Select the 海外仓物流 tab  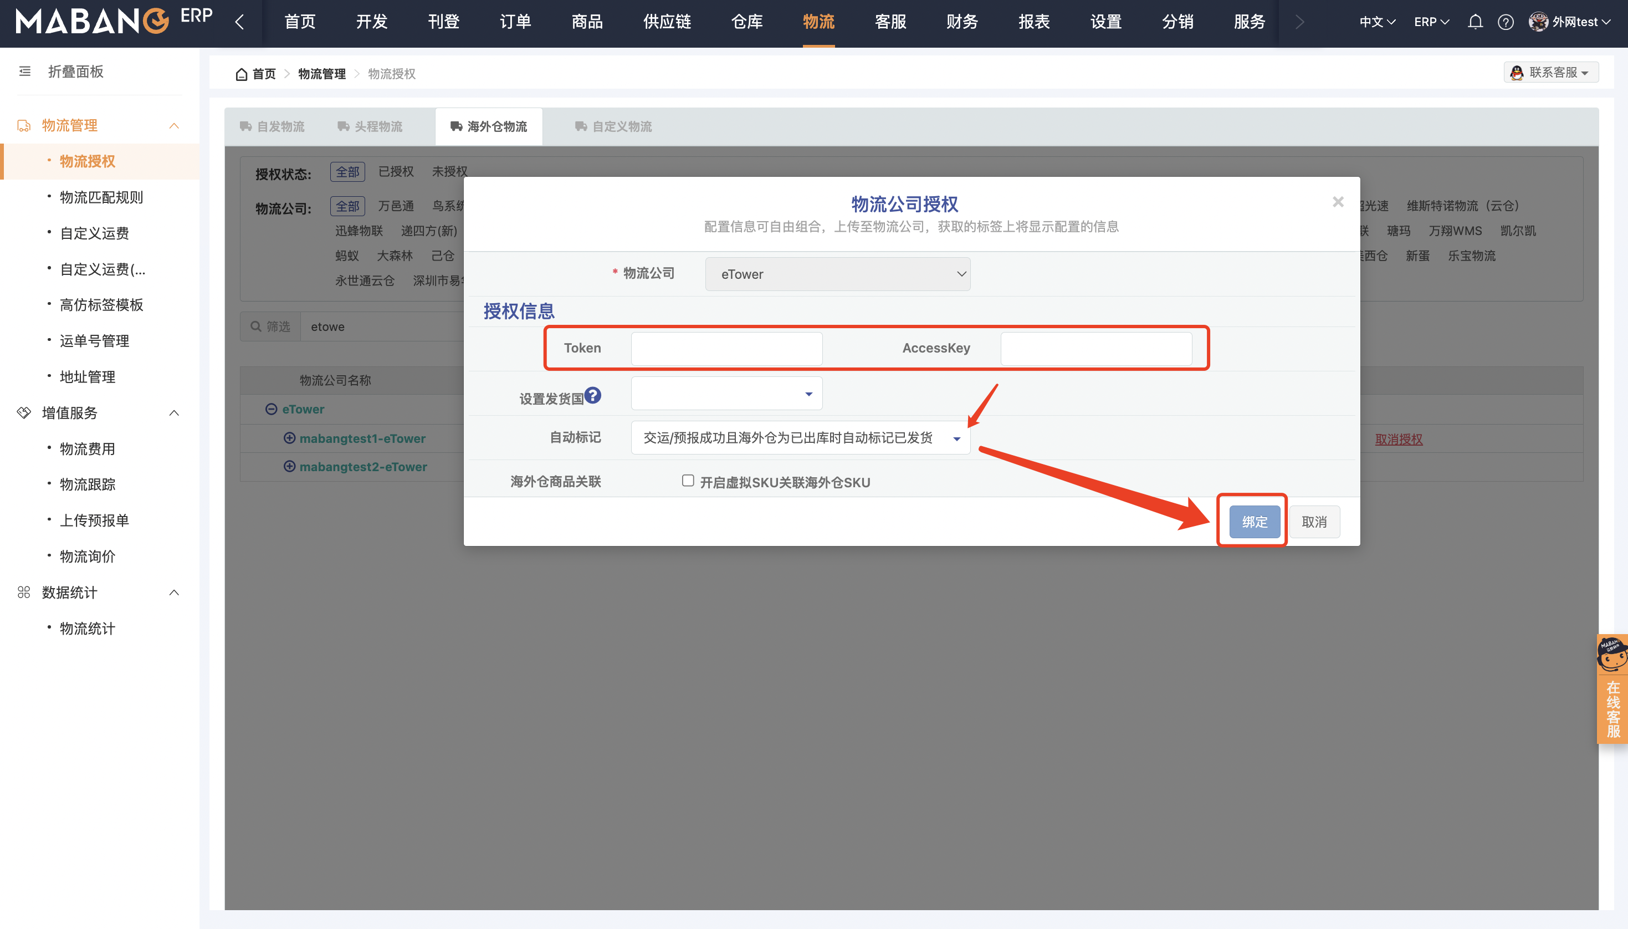[489, 127]
